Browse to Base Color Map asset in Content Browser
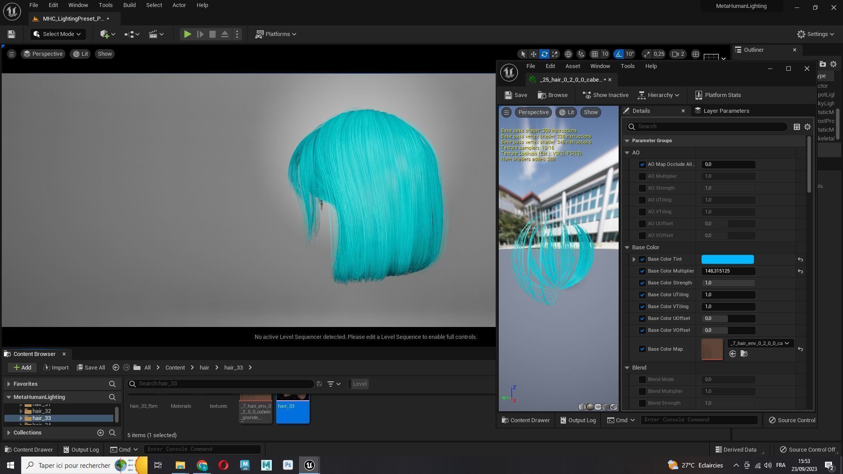This screenshot has width=843, height=474. (x=744, y=354)
